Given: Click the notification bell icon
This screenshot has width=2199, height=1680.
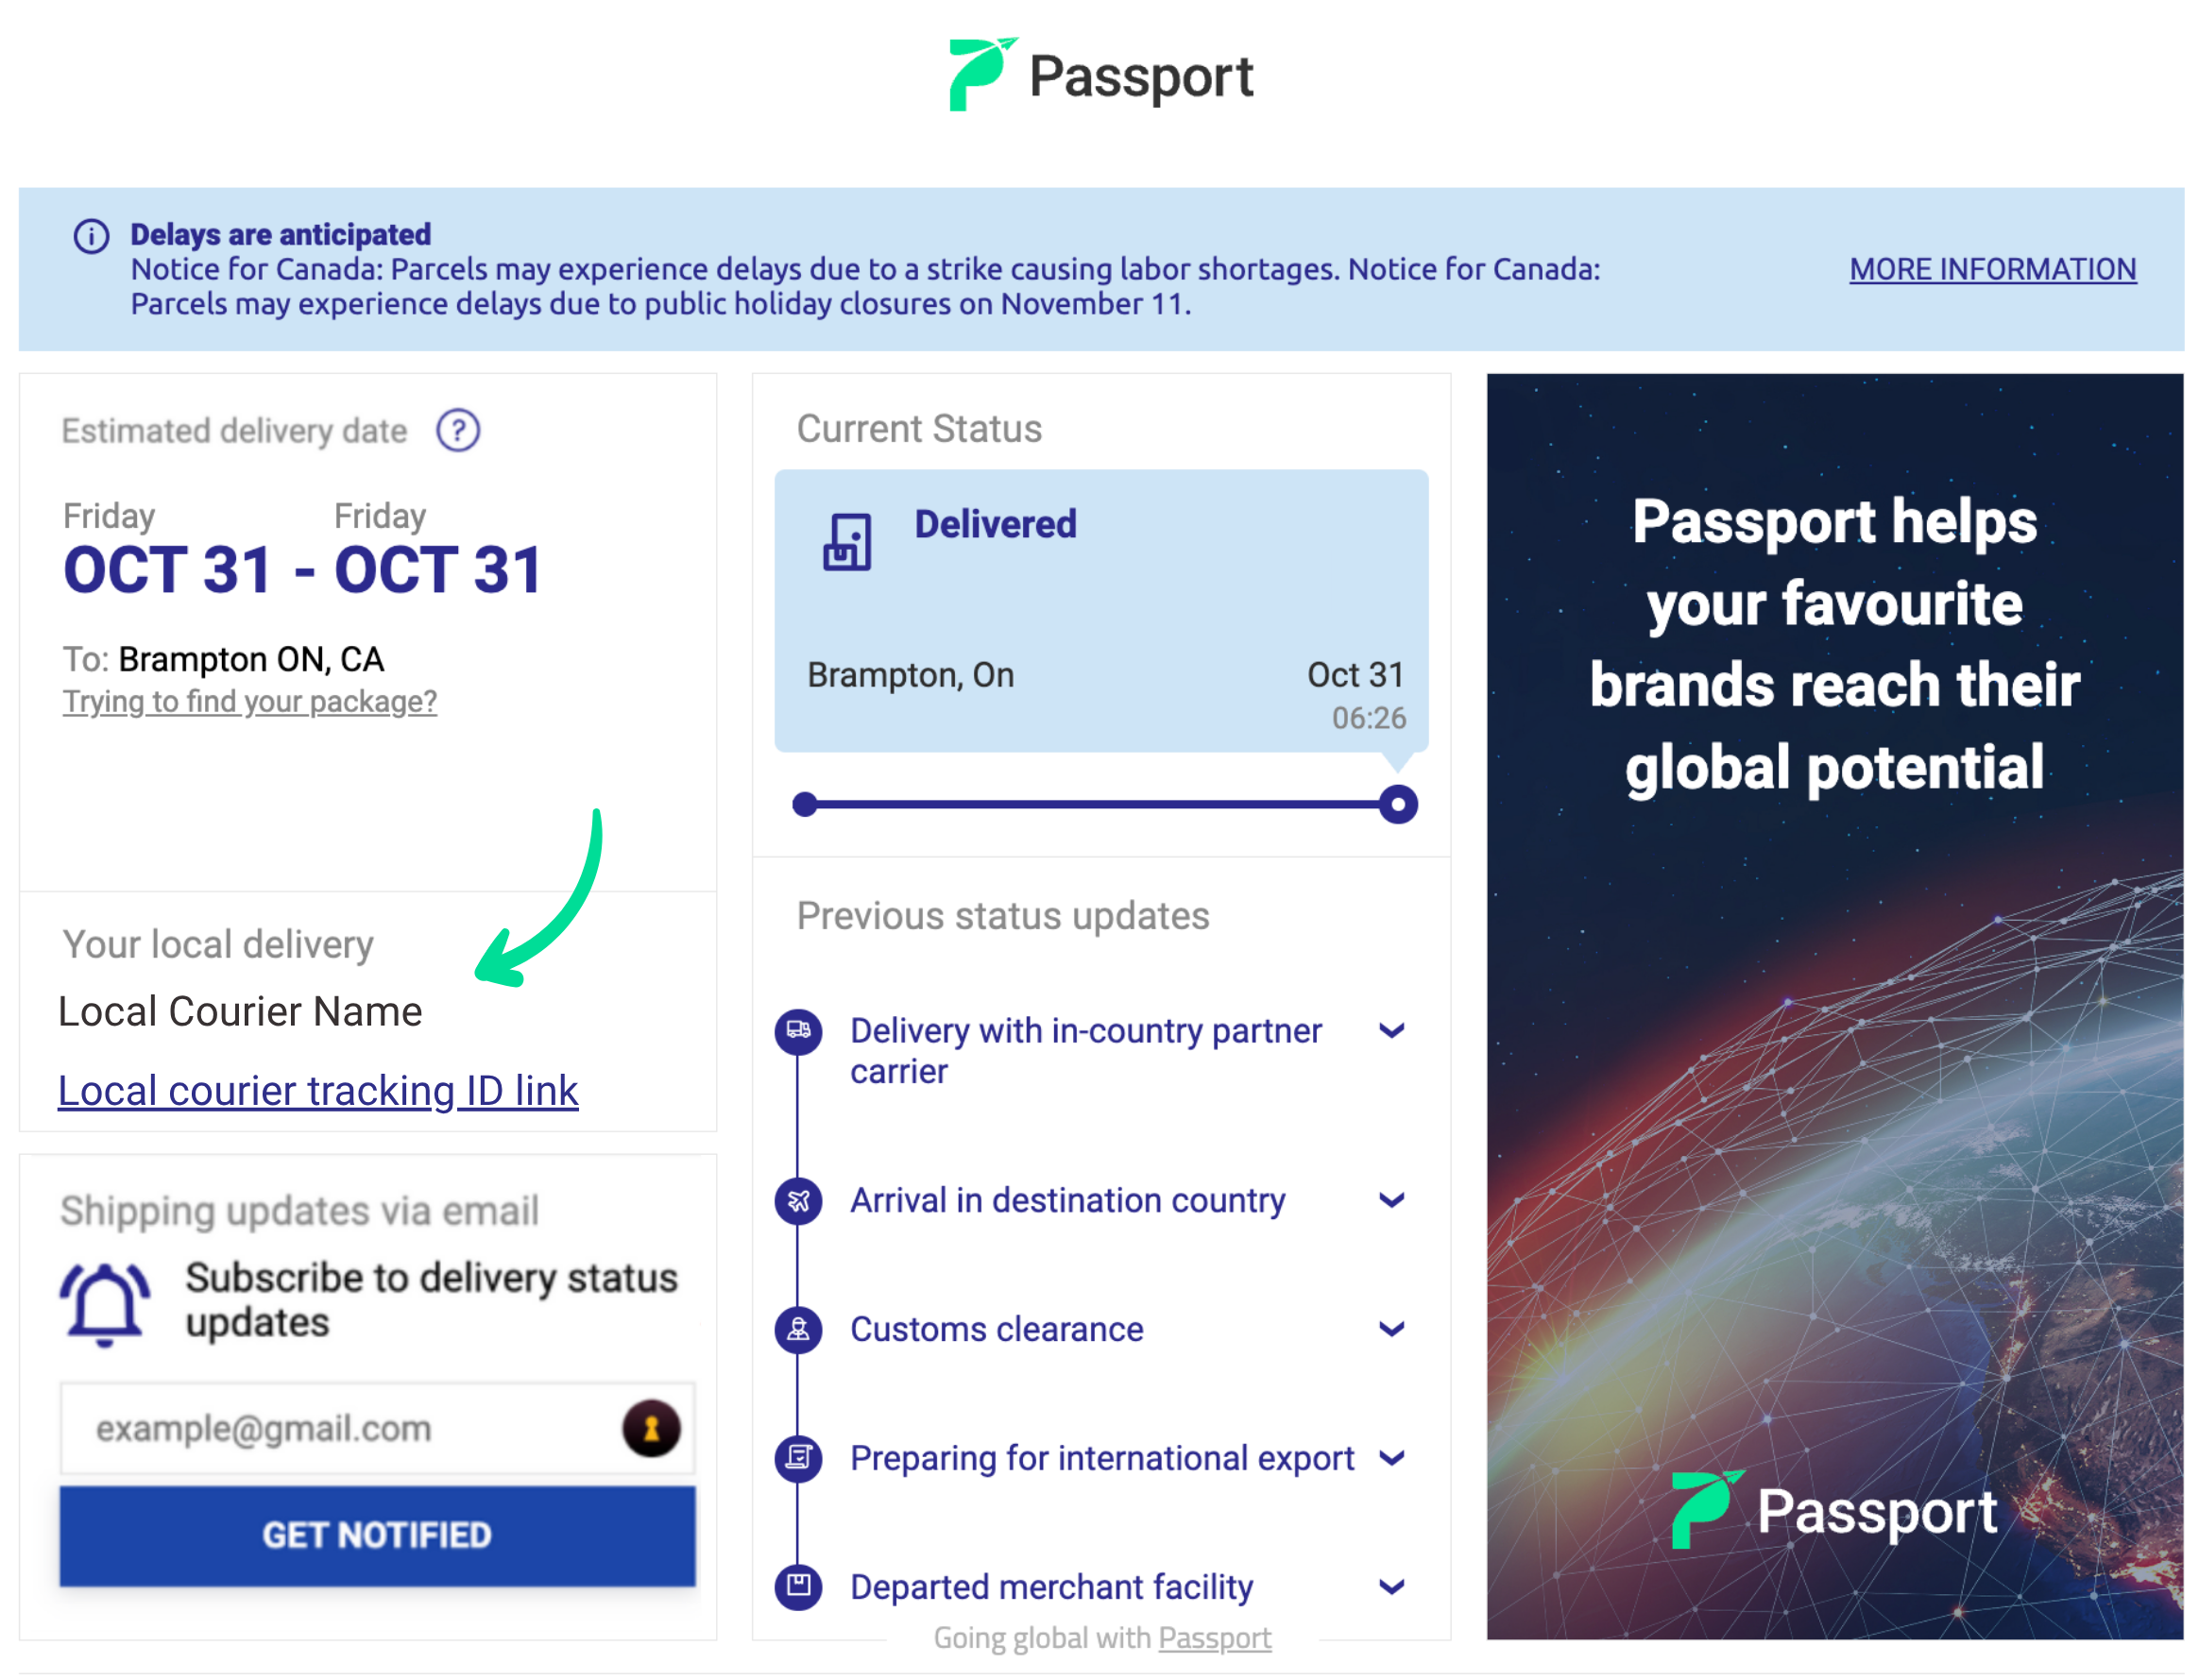Looking at the screenshot, I should click(105, 1303).
